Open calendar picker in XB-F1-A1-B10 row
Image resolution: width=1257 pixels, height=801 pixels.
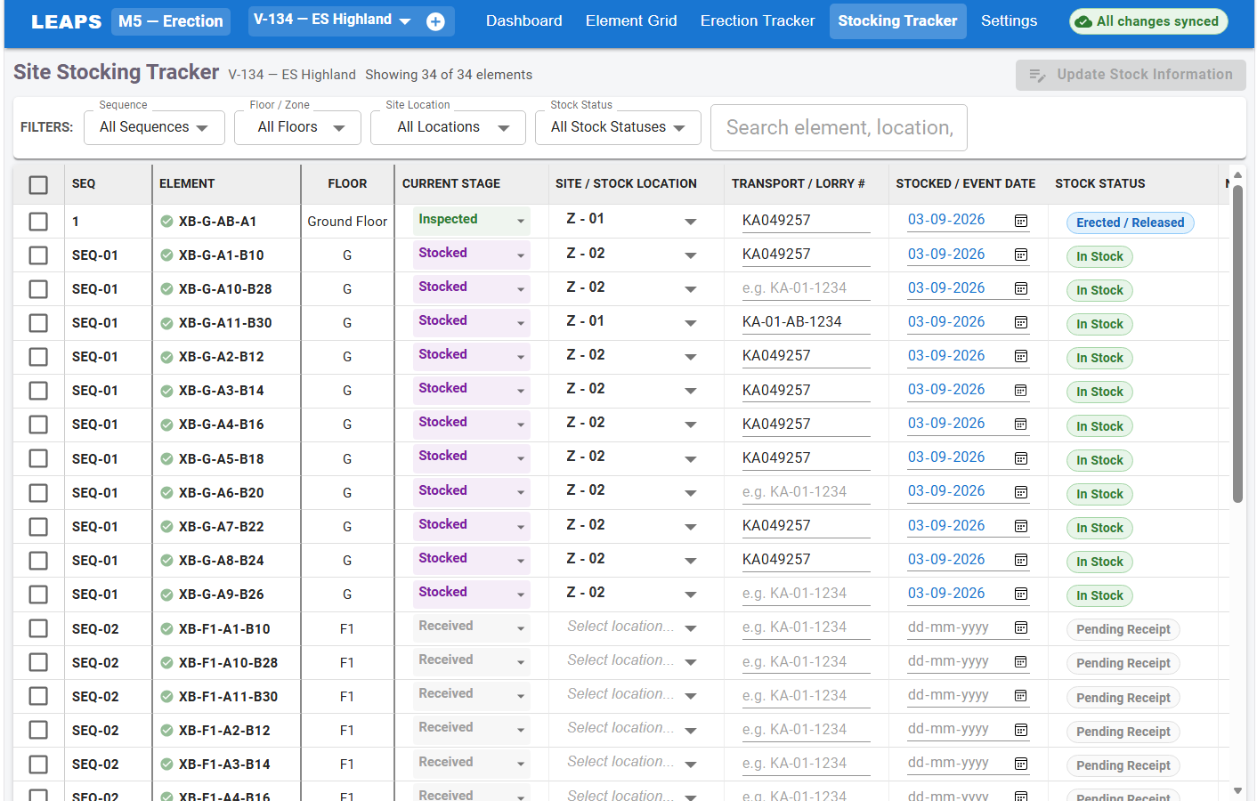[1021, 627]
